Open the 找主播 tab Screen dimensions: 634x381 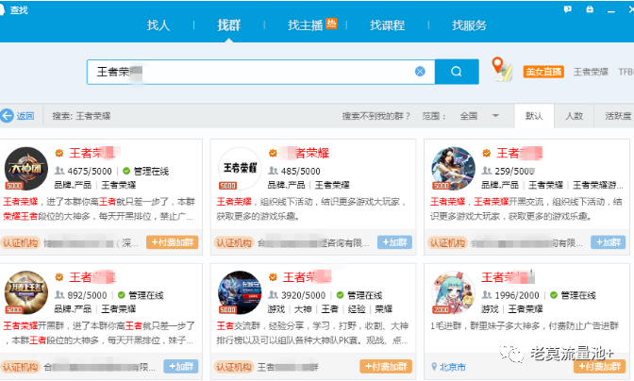306,25
